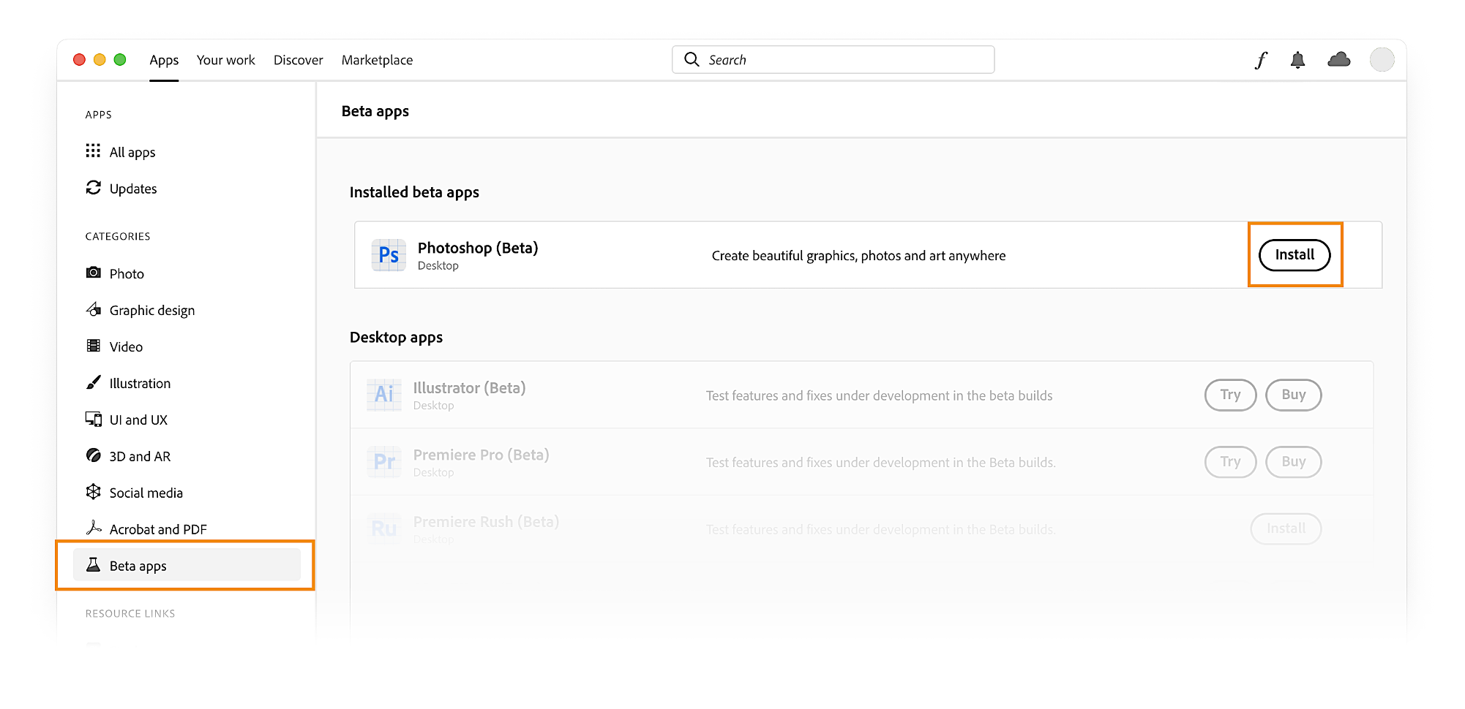The image size is (1465, 709).
Task: Select the Photo category
Action: [127, 273]
